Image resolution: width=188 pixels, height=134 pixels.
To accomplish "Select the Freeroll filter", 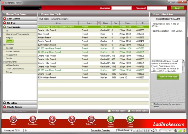I will coord(10,41).
